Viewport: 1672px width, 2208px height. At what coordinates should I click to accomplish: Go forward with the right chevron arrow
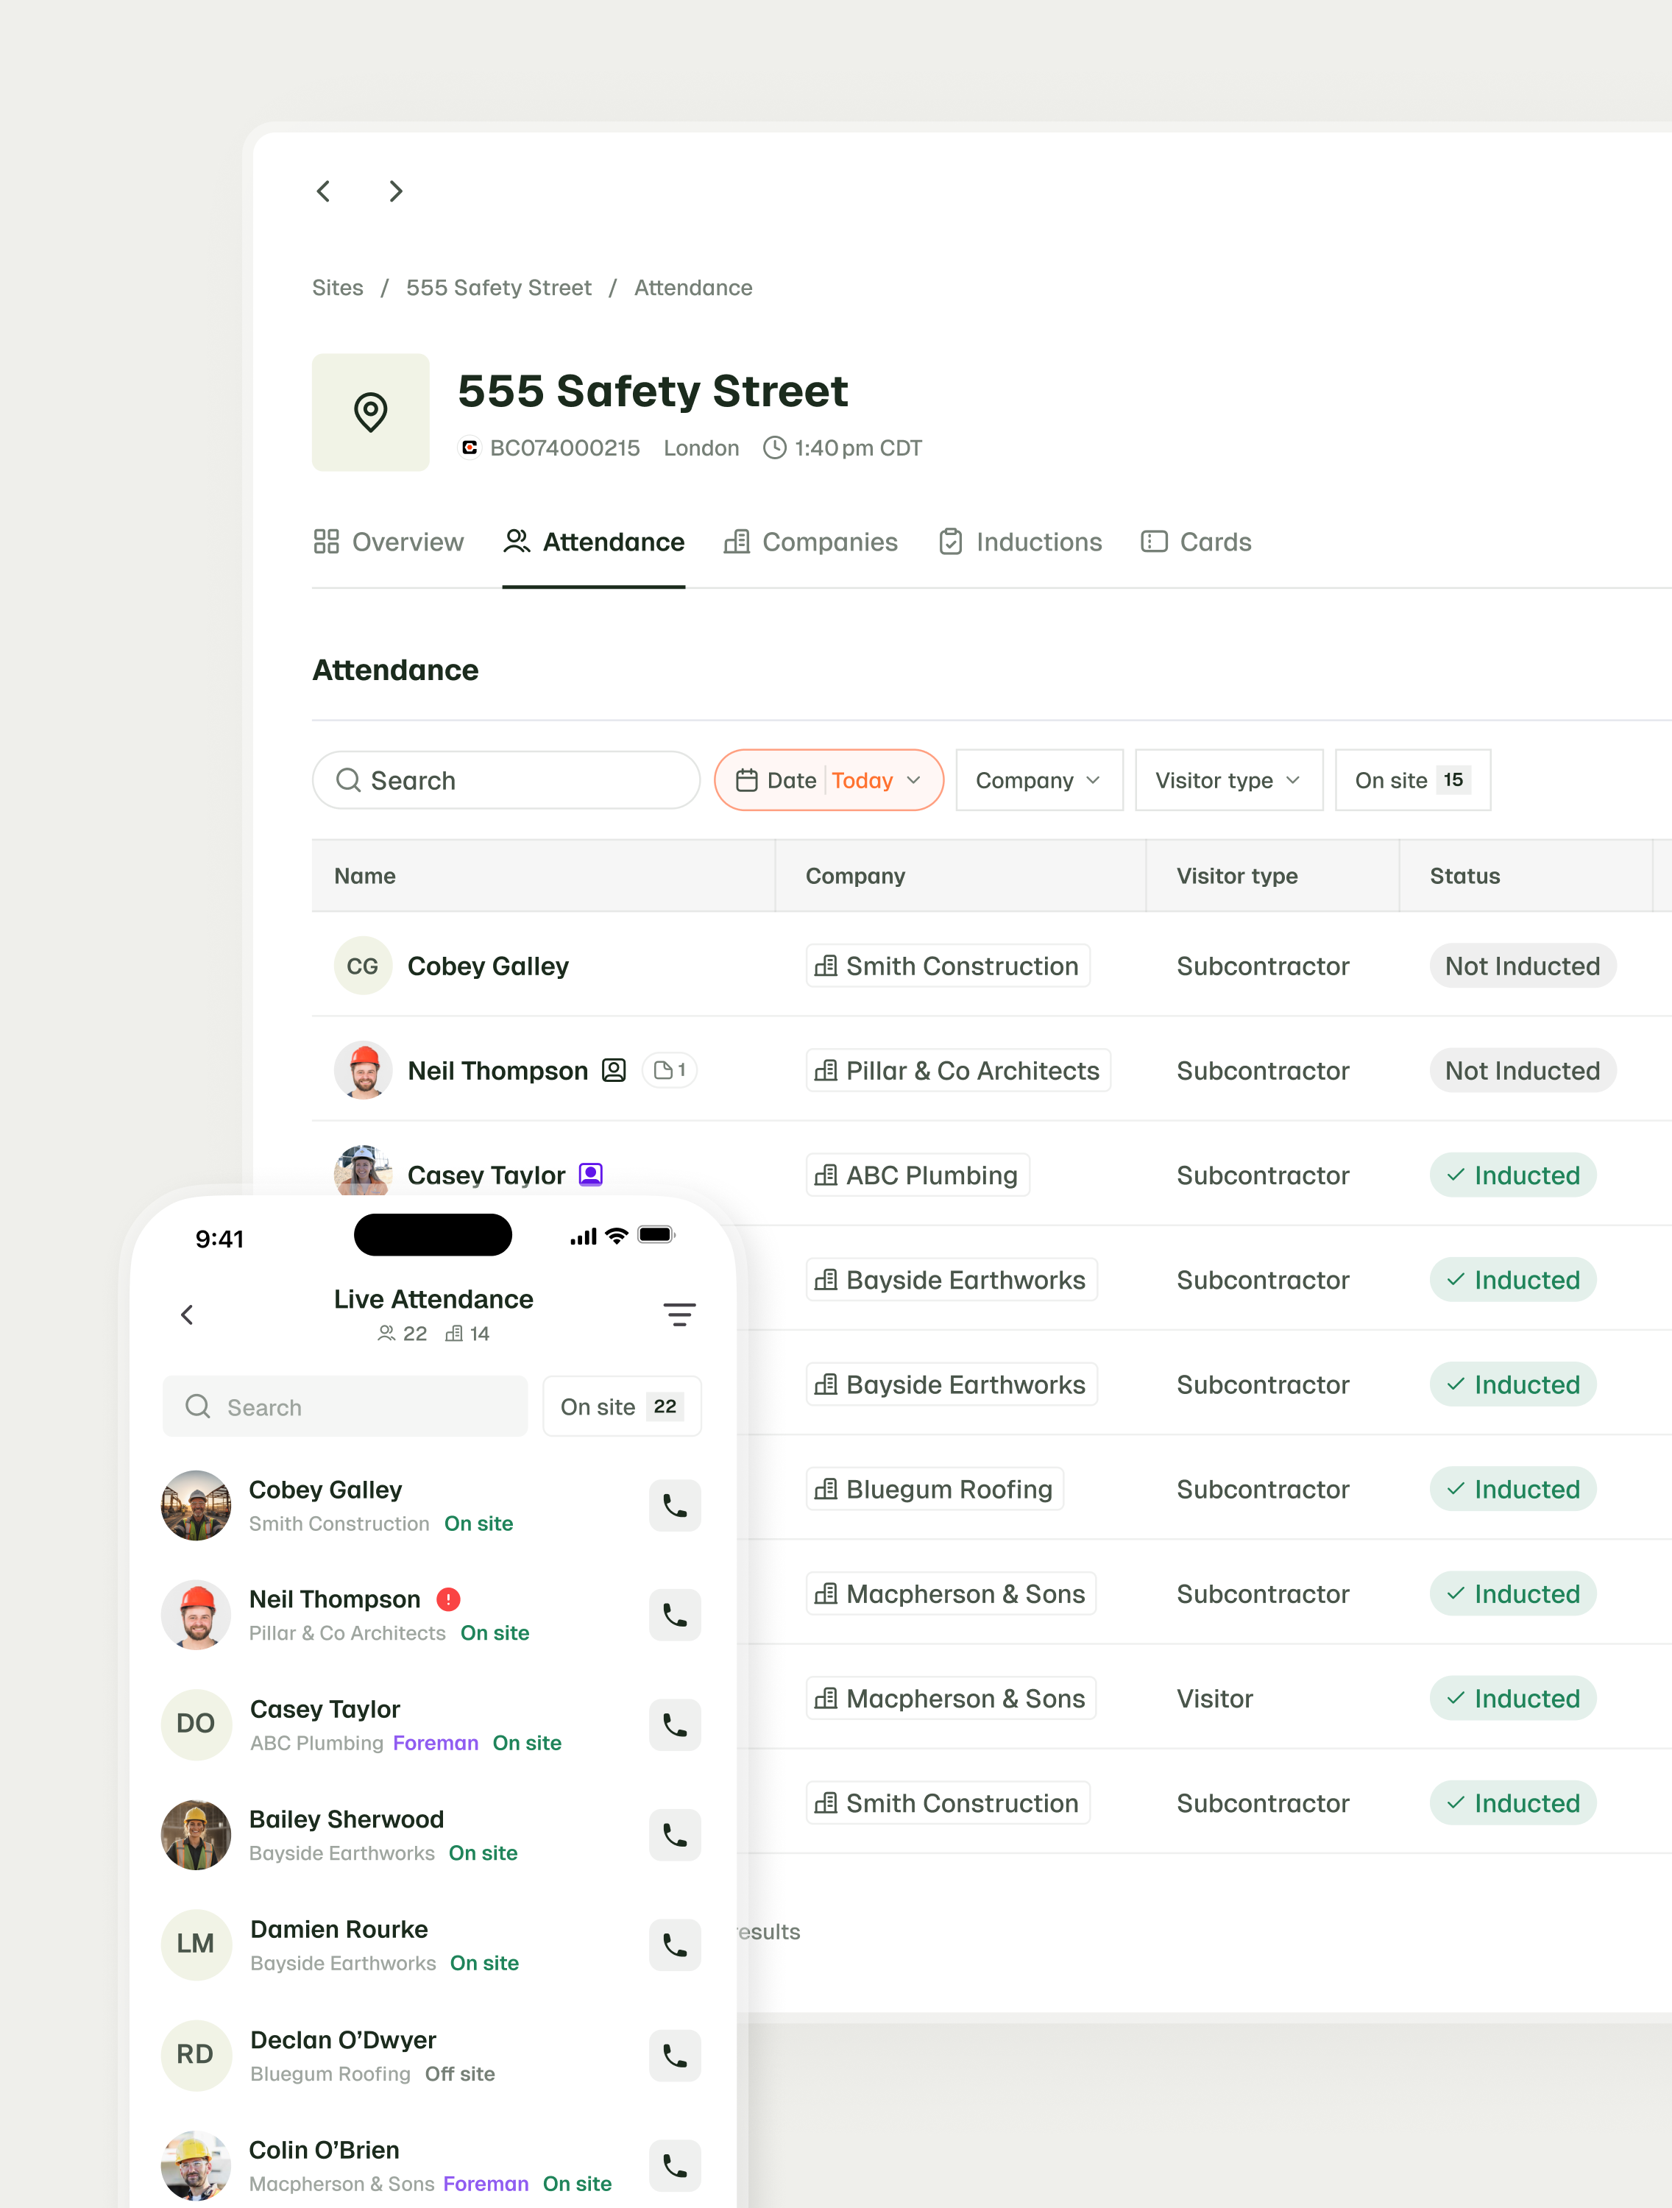tap(395, 191)
